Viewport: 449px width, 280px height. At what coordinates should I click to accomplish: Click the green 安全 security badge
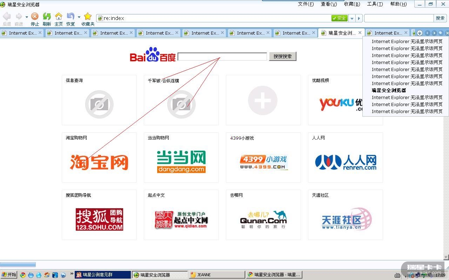click(339, 18)
